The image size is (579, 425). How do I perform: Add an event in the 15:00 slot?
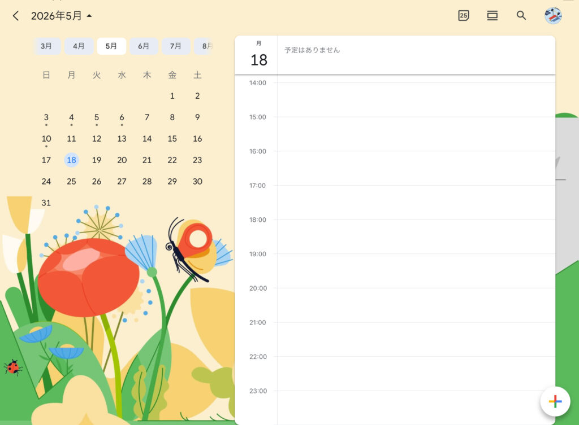[x=416, y=134]
